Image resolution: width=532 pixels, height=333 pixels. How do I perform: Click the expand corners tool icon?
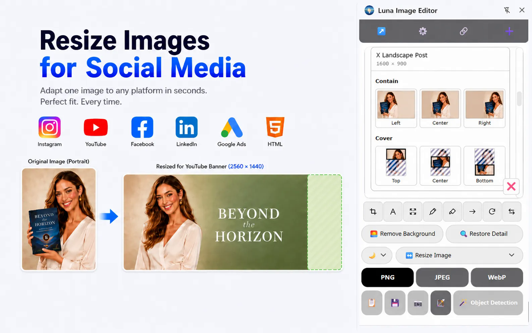pyautogui.click(x=413, y=211)
